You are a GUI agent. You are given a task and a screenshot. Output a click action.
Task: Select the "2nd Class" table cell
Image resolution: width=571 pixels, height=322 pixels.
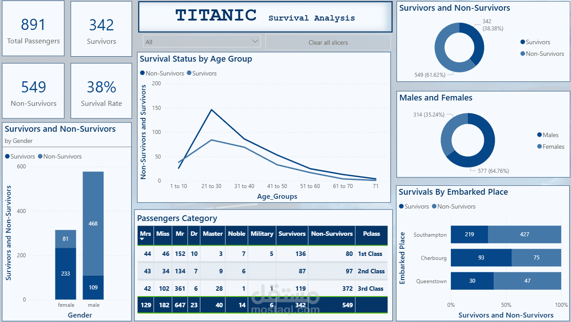click(x=371, y=271)
